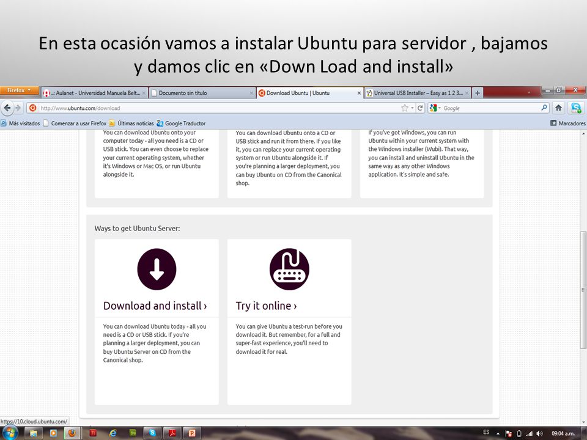Click the Action Center flag tray icon

pos(508,434)
